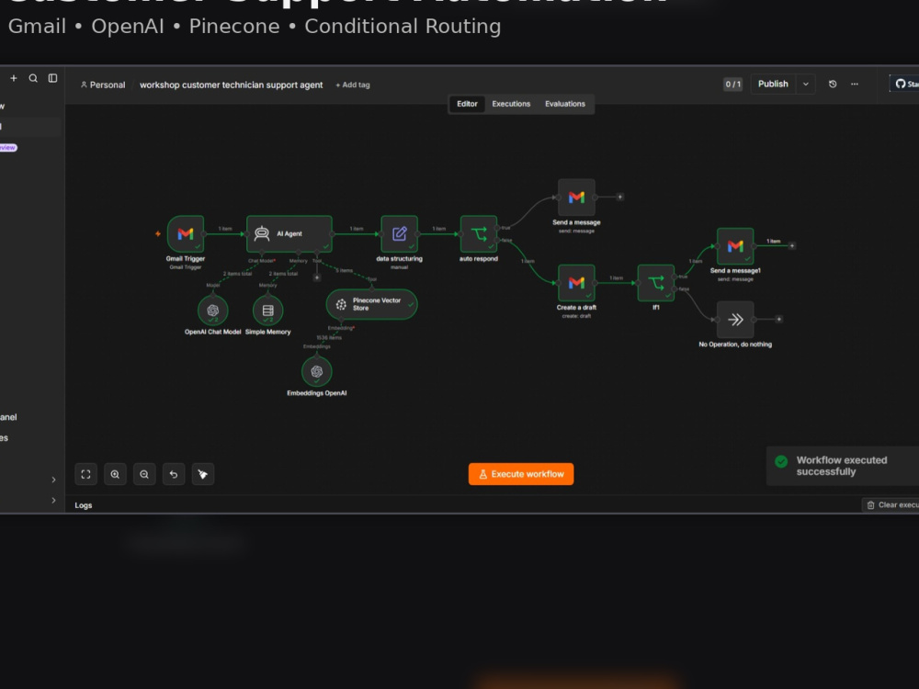Open the Create a draft node
This screenshot has height=689, width=919.
tap(576, 283)
